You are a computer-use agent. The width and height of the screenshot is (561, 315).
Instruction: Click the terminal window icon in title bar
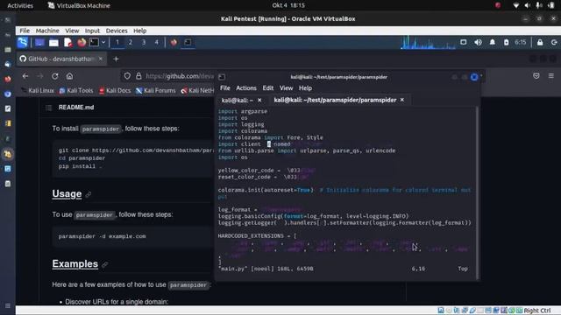coord(222,77)
